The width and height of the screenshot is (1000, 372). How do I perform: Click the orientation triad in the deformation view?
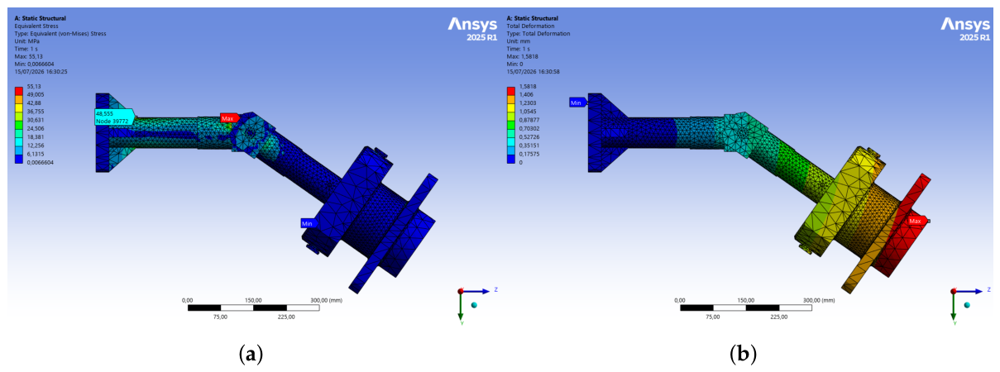click(x=965, y=301)
